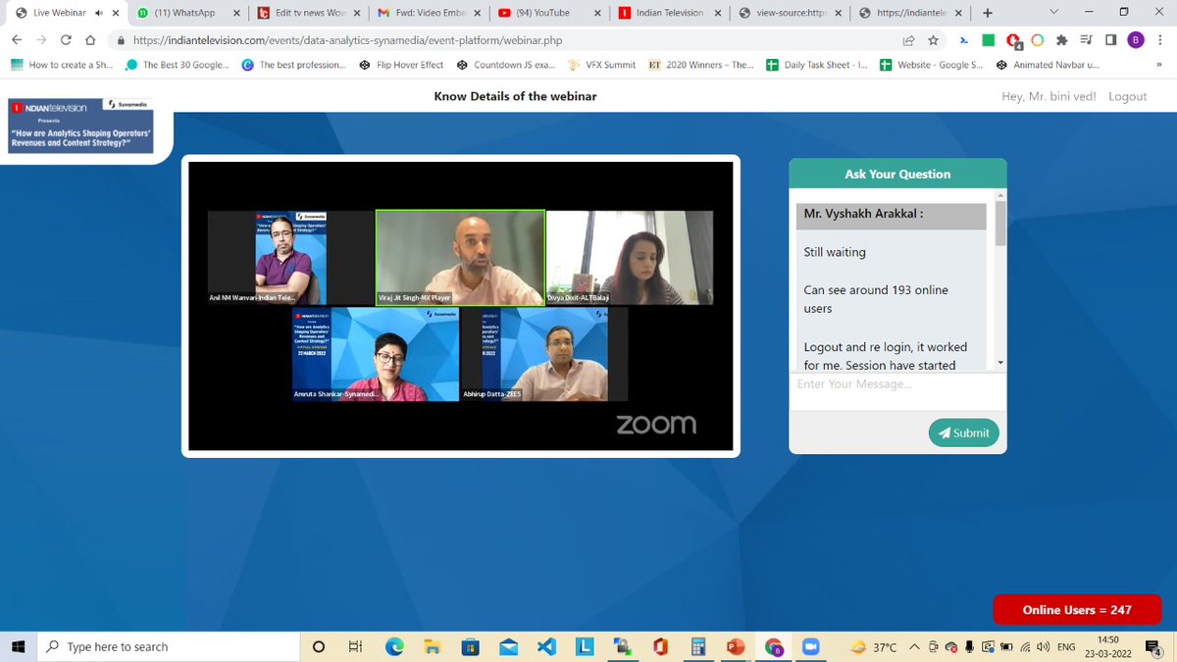Switch to the Fwd: Video Embed Gmail tab
This screenshot has height=662, width=1177.
coord(430,13)
